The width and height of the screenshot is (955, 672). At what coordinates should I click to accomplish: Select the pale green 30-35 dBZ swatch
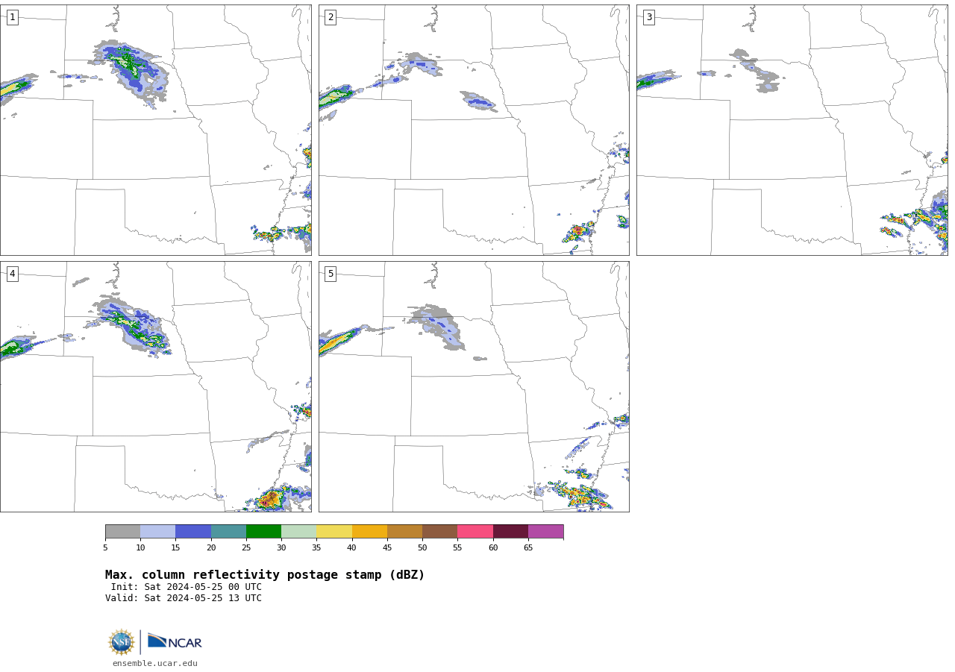[299, 532]
